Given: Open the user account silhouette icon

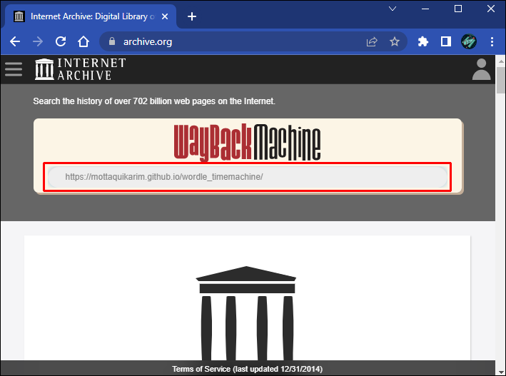Looking at the screenshot, I should tap(481, 69).
